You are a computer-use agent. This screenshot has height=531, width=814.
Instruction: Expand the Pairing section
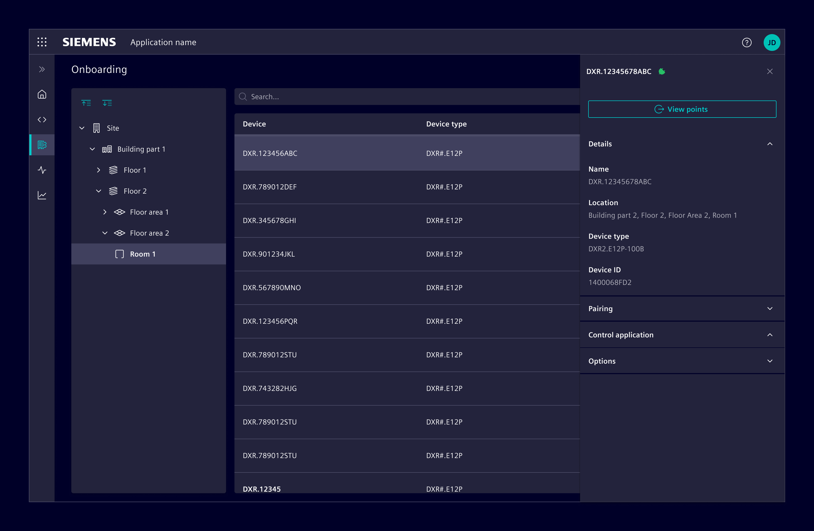[x=769, y=309]
